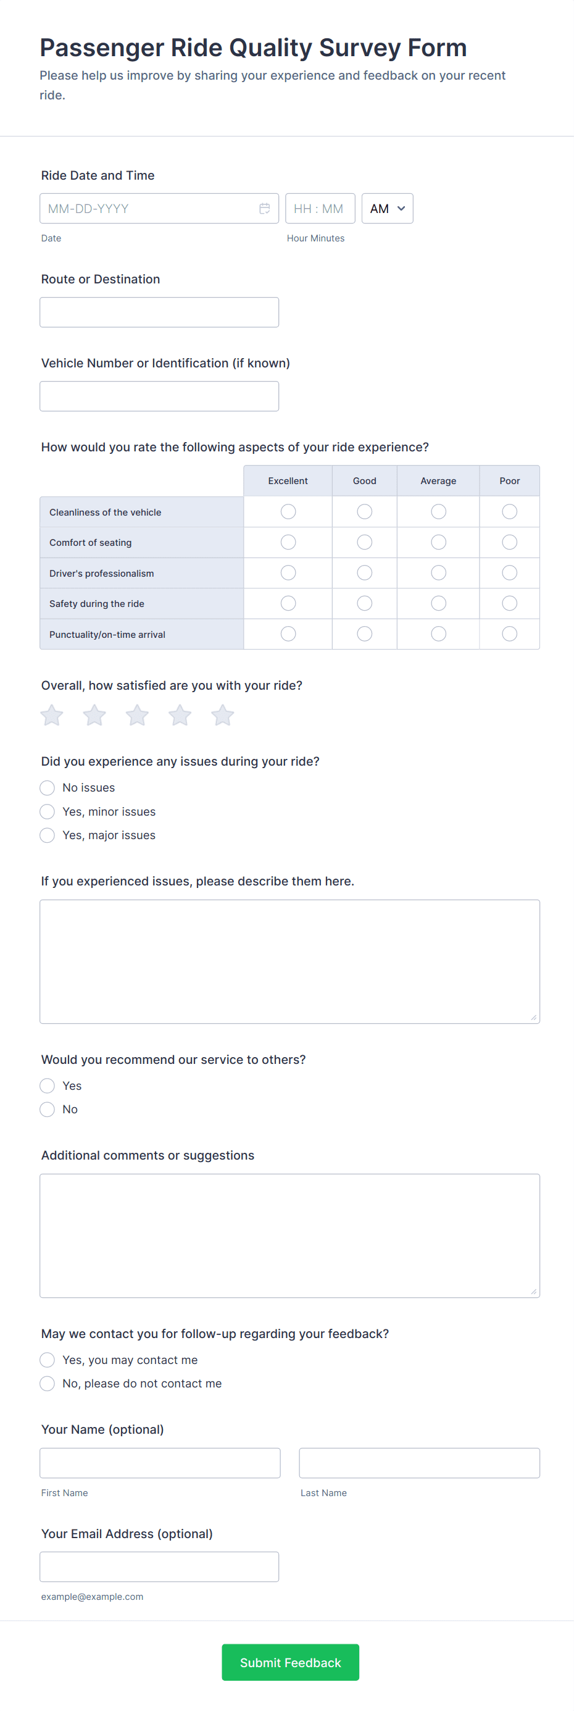This screenshot has height=1711, width=574.
Task: Rate the ride one star
Action: point(52,716)
